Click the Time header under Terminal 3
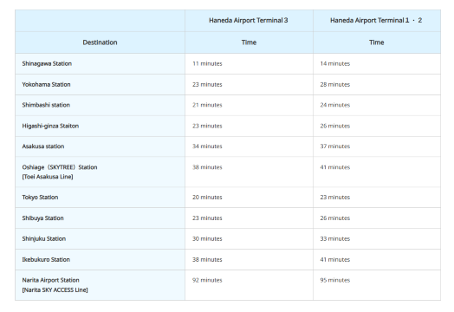The image size is (454, 312). pyautogui.click(x=249, y=42)
